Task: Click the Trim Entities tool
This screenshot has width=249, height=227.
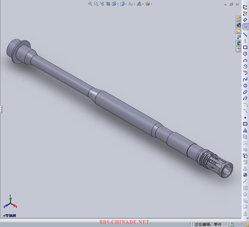Action: click(245, 150)
